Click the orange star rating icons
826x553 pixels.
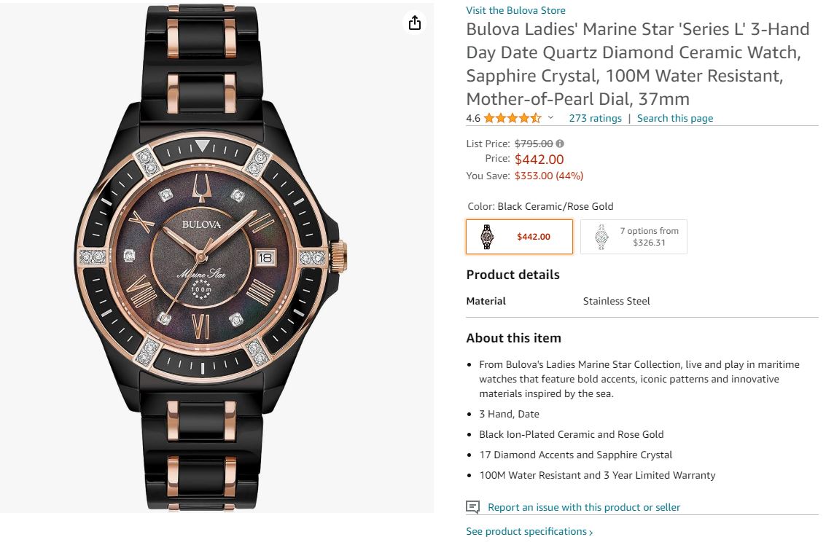(x=512, y=118)
